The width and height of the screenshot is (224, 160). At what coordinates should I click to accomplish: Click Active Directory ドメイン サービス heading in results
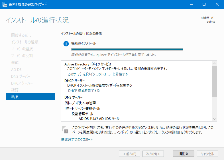click(x=88, y=64)
